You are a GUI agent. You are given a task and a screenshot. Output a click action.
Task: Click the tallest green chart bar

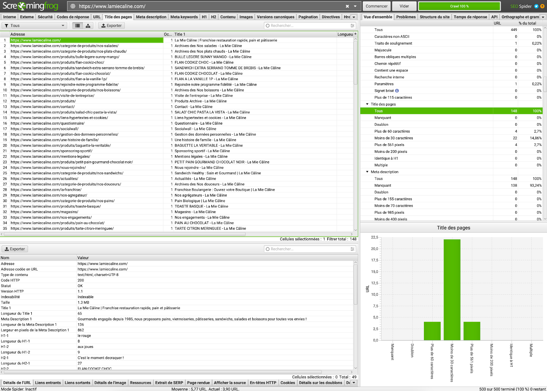pyautogui.click(x=452, y=290)
